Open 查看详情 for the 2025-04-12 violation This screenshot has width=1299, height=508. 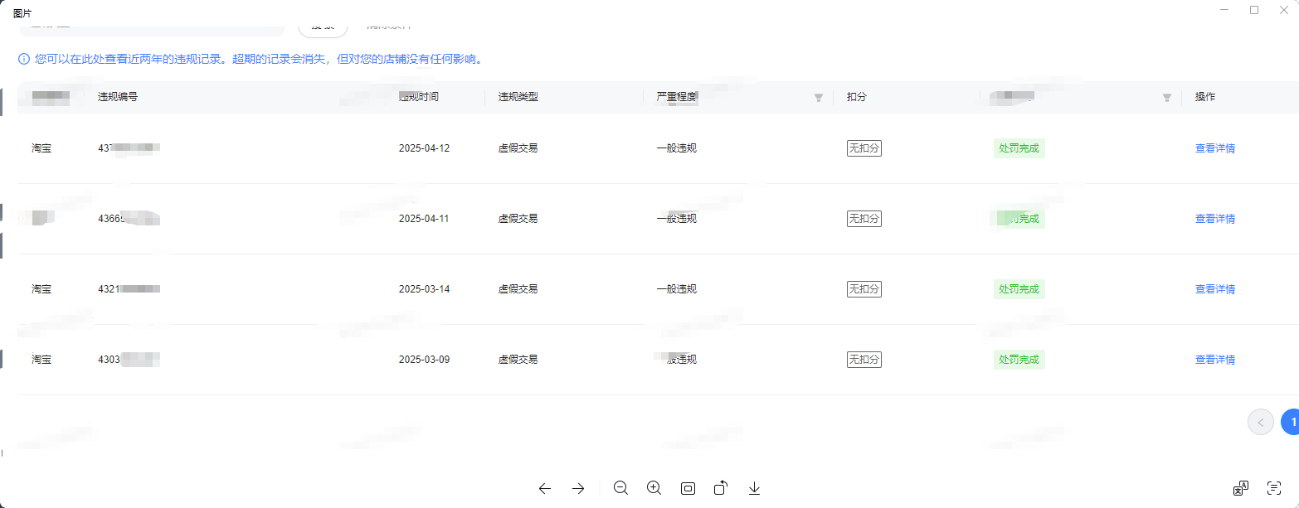pos(1214,148)
